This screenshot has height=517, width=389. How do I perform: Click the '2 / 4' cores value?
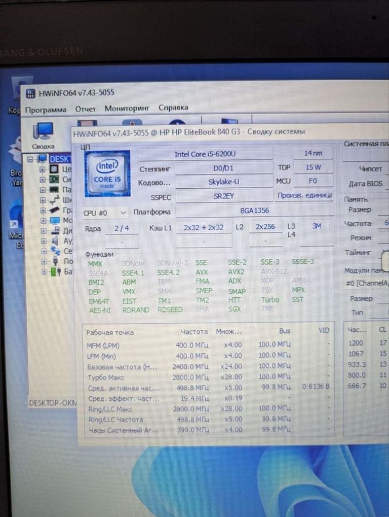pos(122,228)
